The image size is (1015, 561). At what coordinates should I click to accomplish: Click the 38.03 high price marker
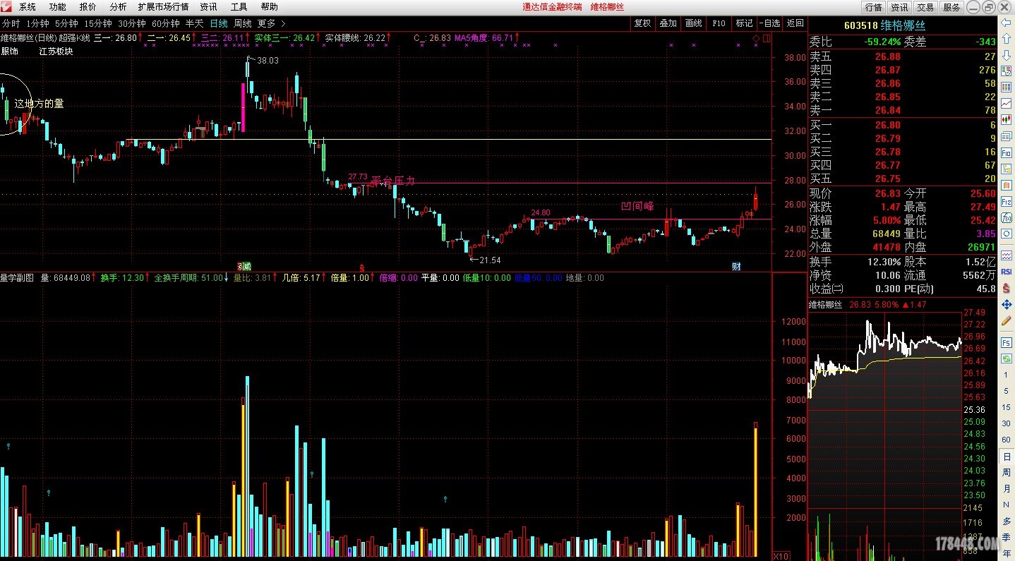click(268, 61)
